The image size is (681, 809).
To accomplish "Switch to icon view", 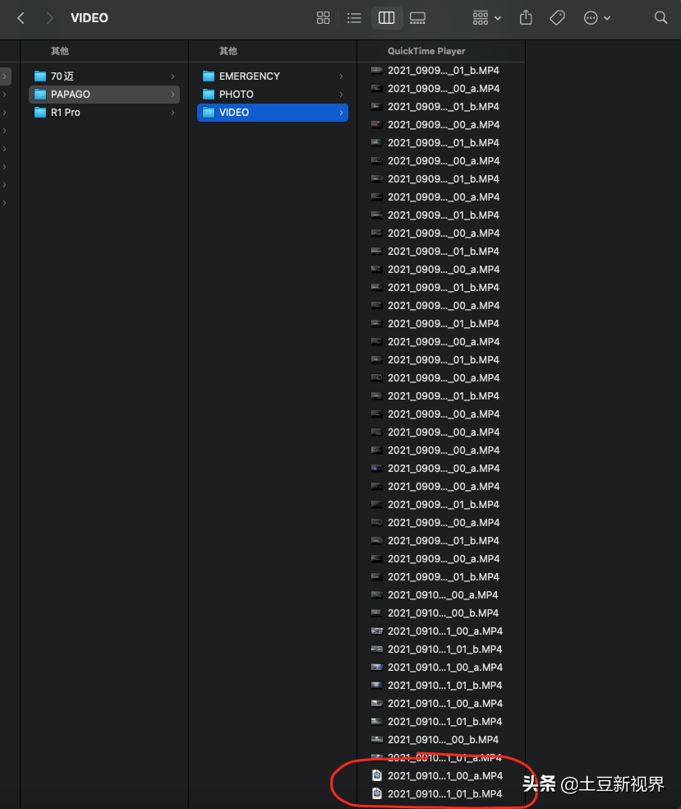I will (x=323, y=18).
